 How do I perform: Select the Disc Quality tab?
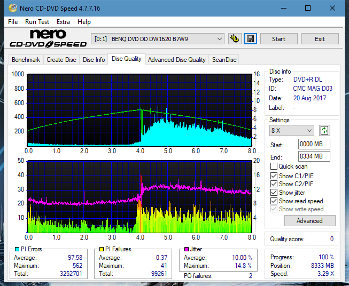(127, 59)
